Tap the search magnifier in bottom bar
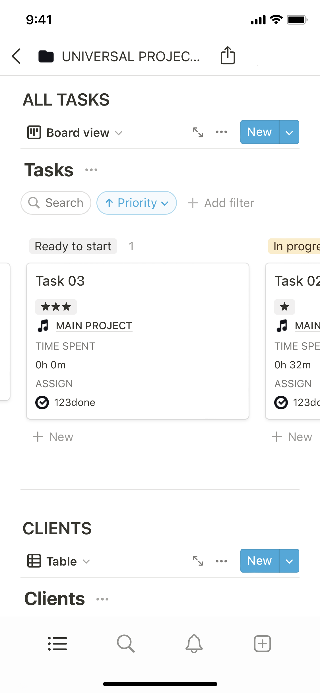 (x=126, y=643)
